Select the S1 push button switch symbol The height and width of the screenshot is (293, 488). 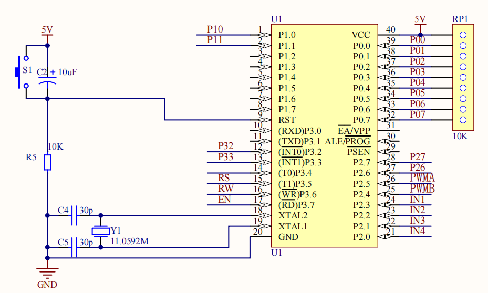pos(22,72)
